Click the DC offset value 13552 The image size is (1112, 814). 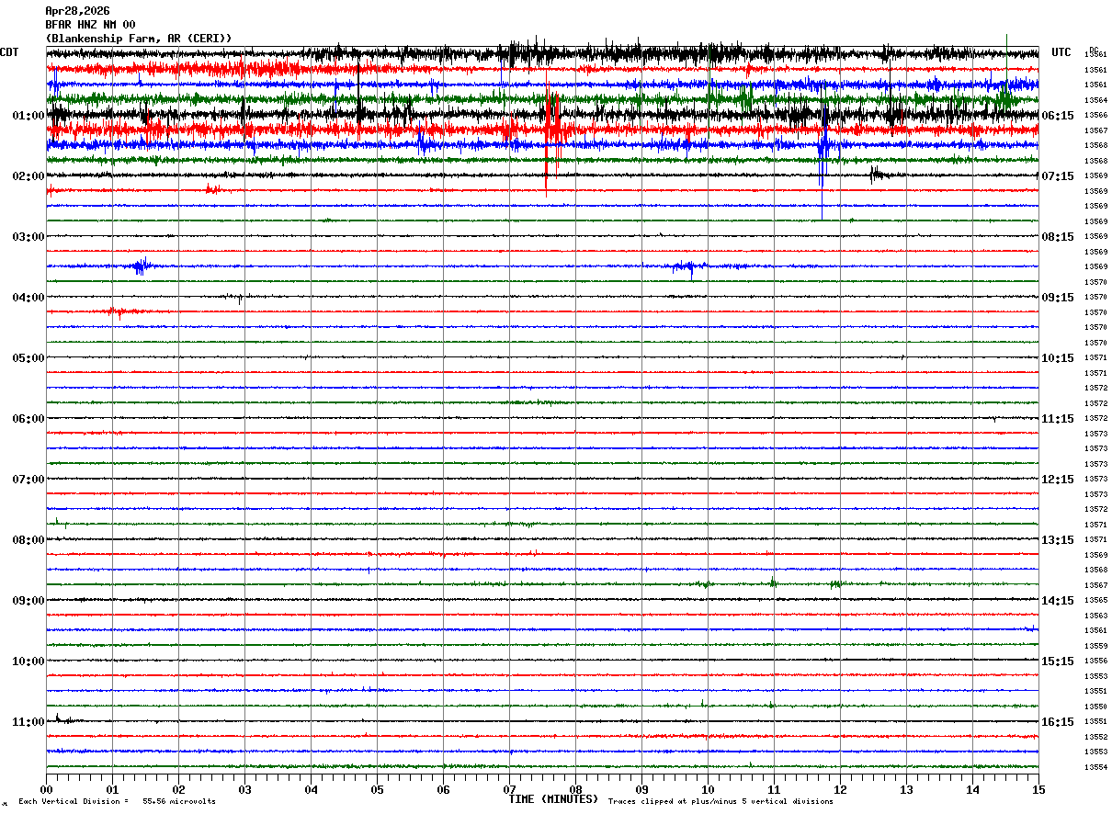pyautogui.click(x=1095, y=737)
